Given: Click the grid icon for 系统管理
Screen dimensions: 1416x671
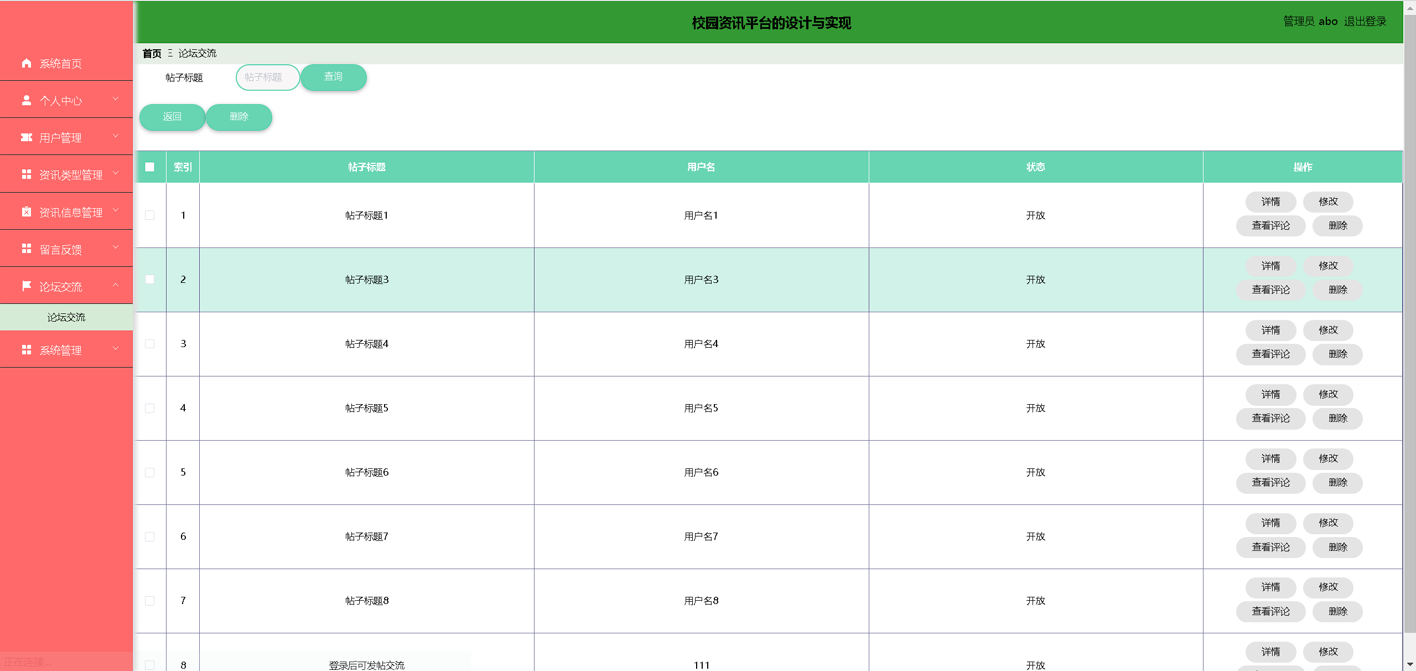Looking at the screenshot, I should click(x=26, y=349).
